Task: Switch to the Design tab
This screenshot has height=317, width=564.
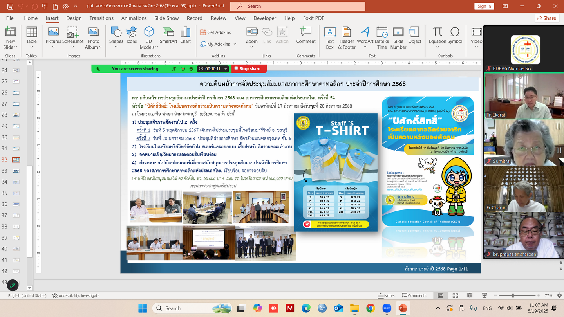Action: tap(74, 18)
